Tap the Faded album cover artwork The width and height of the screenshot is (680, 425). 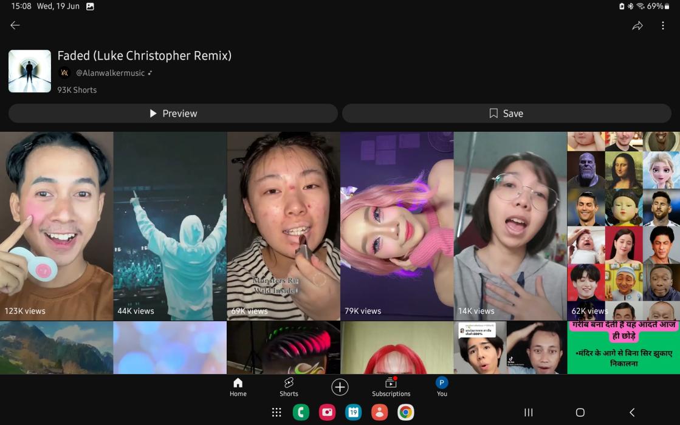point(30,71)
